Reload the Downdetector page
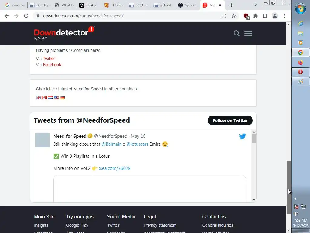The width and height of the screenshot is (310, 233). [x=26, y=16]
